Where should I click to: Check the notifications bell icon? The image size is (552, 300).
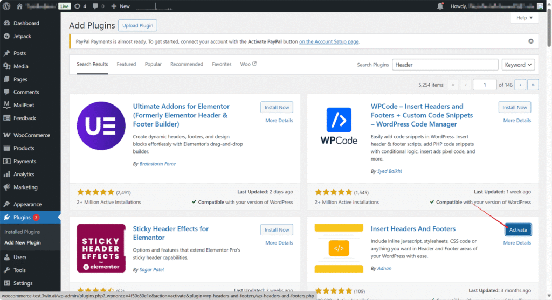pos(440,6)
